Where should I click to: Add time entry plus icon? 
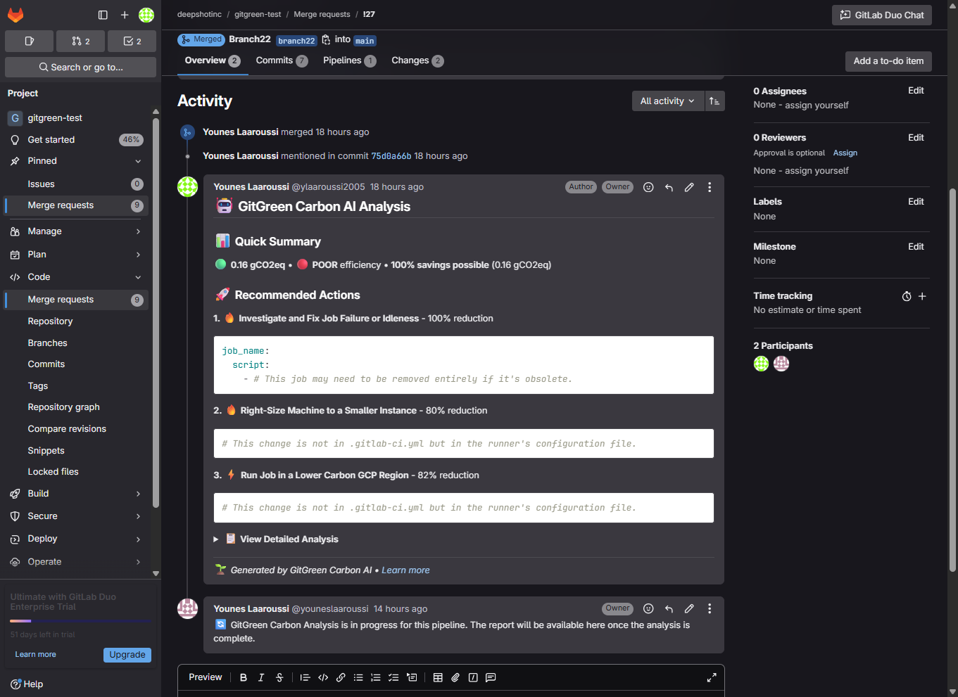point(922,296)
